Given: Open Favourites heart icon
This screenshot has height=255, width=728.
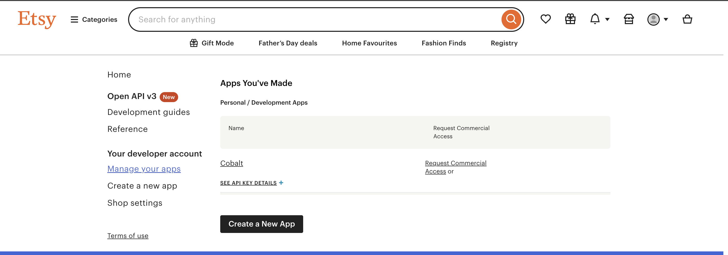Looking at the screenshot, I should [x=545, y=19].
